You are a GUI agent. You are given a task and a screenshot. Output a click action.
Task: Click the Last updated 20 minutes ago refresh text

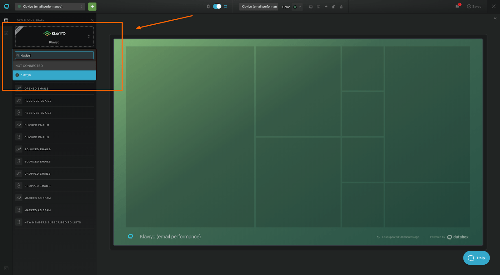point(398,237)
